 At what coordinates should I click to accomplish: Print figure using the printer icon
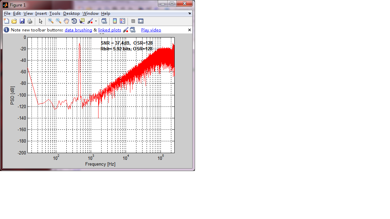tap(30, 21)
